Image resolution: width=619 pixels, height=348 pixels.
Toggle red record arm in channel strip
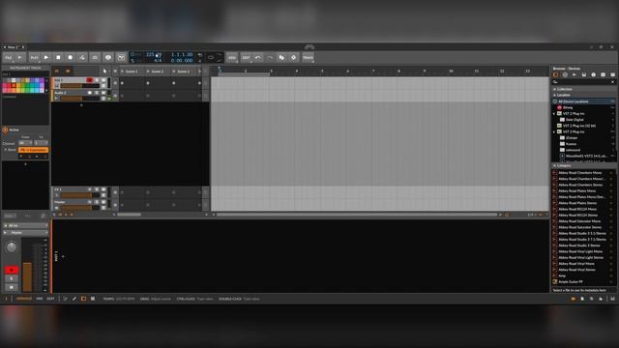coord(12,270)
